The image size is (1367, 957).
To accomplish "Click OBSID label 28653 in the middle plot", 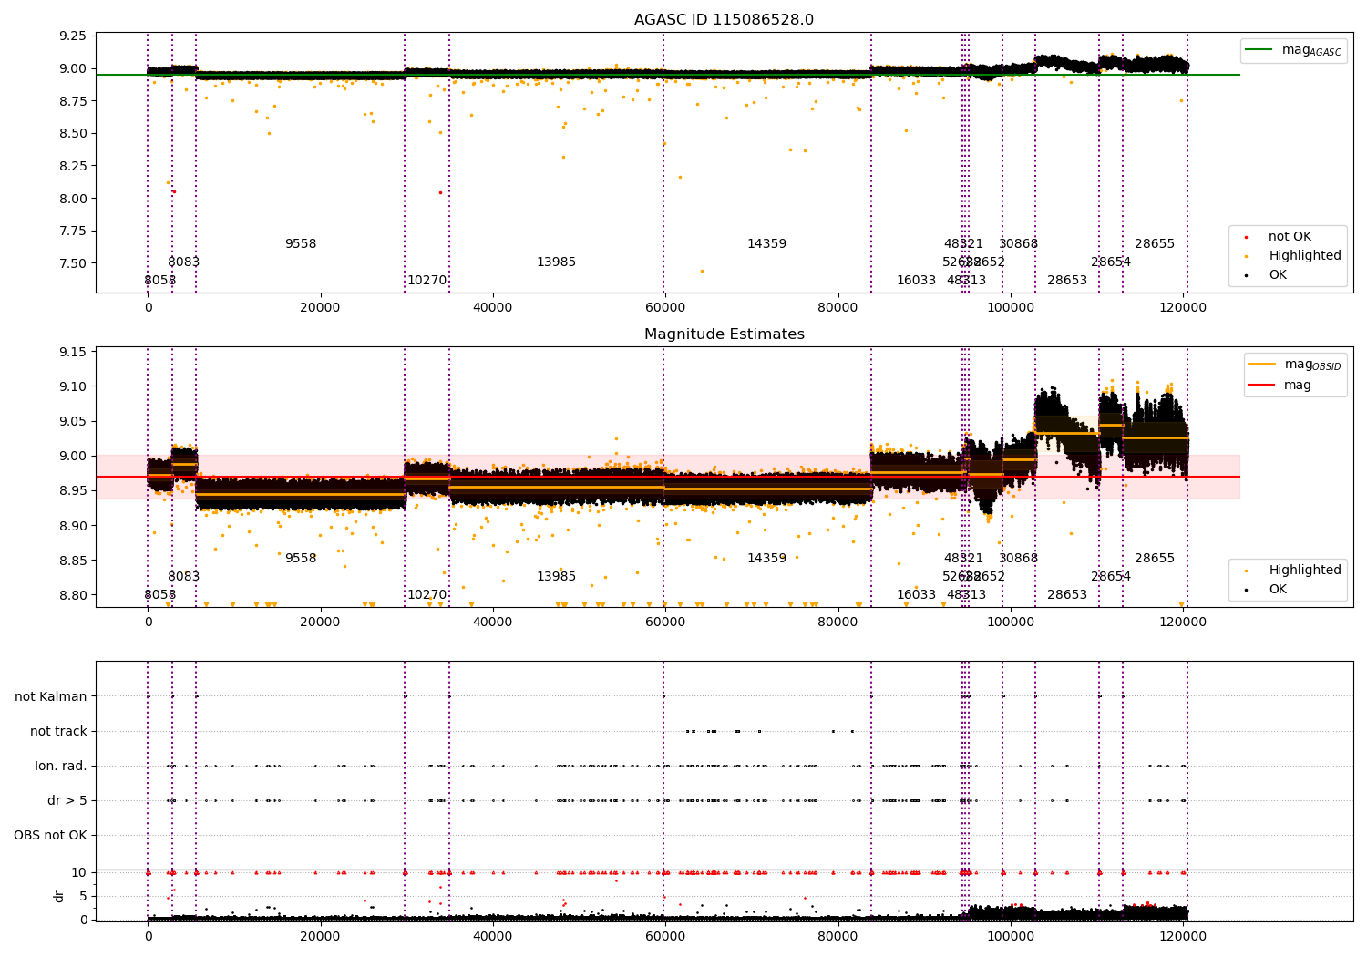I will coord(1067,595).
